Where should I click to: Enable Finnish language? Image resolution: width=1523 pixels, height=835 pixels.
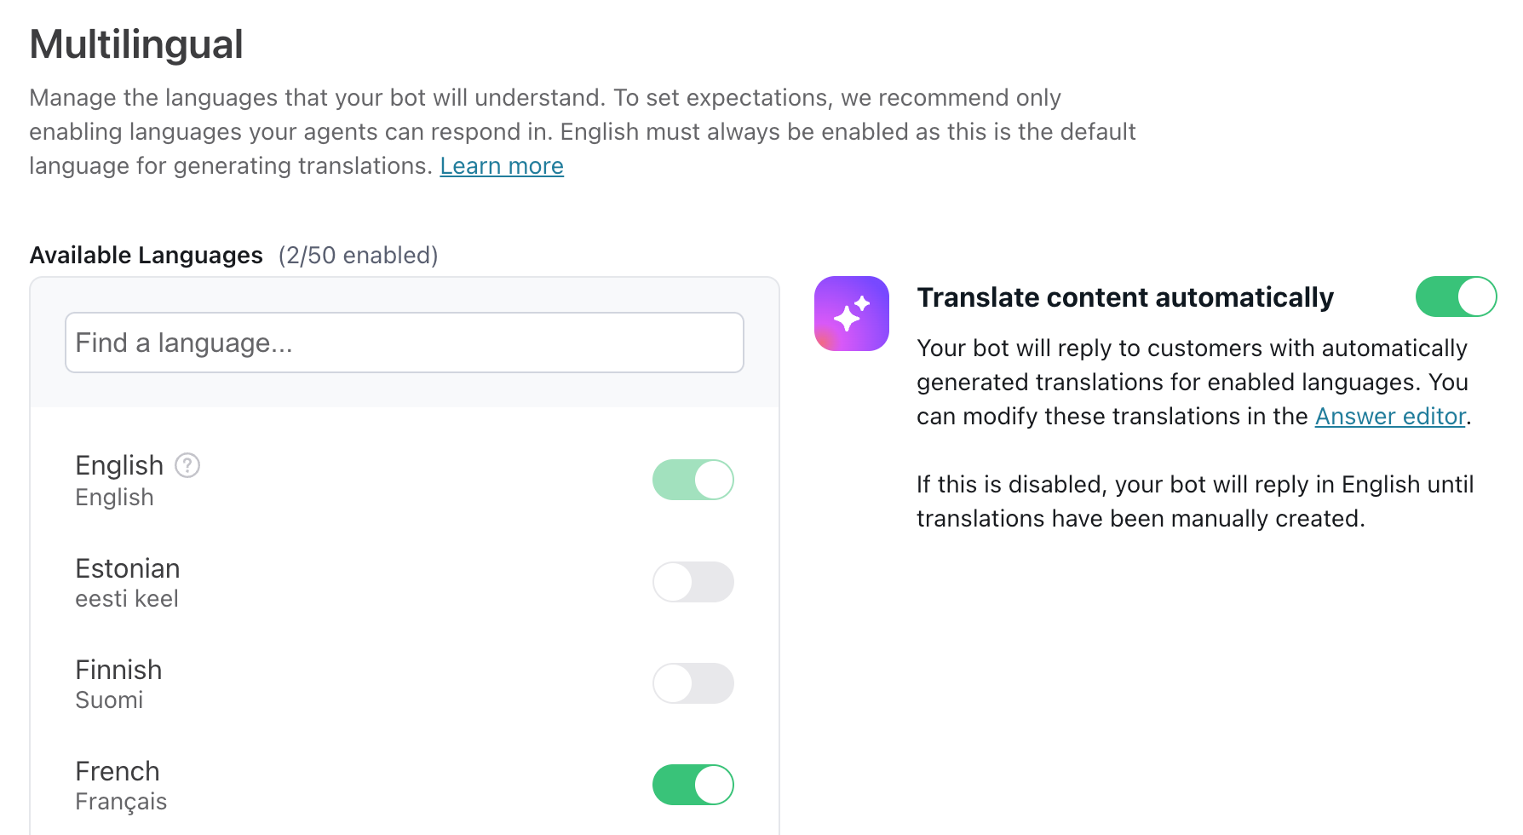(693, 683)
